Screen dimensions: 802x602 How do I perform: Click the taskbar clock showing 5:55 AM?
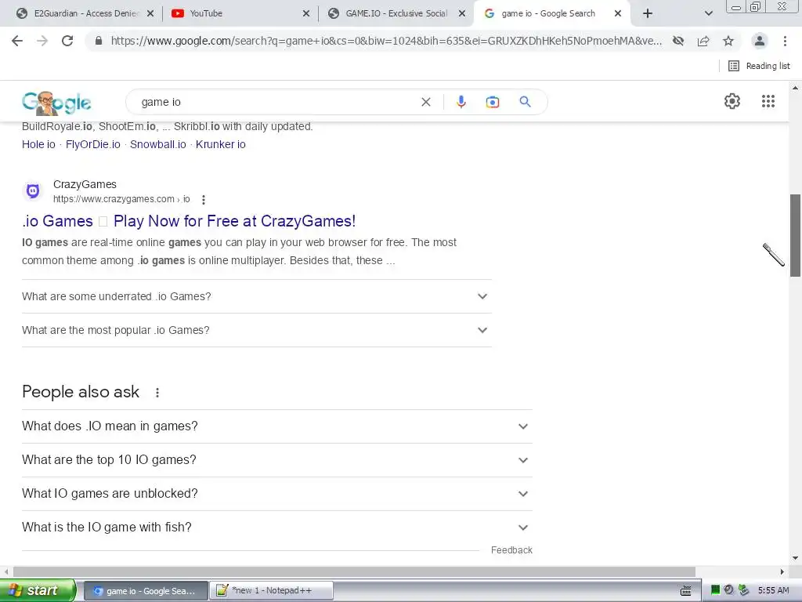coord(773,590)
